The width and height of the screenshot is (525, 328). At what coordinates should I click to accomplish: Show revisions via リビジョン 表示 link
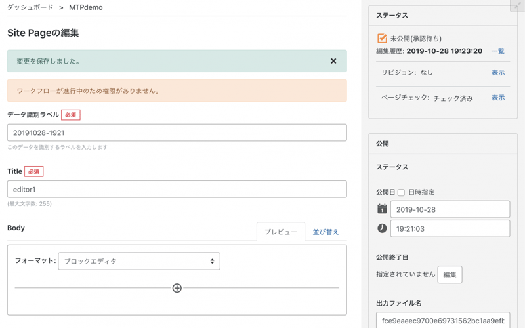tap(498, 73)
